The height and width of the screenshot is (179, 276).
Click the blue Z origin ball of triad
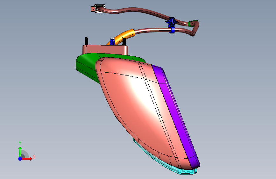(20, 159)
